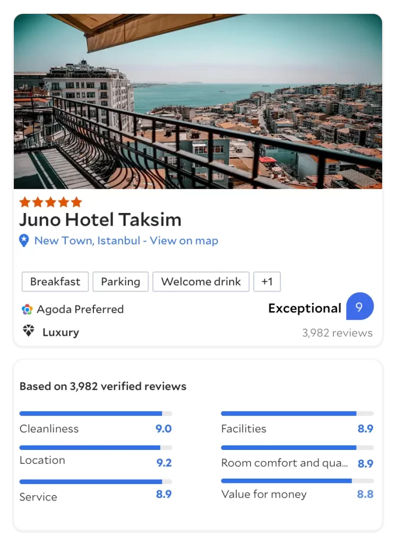Click the Welcome drink tag

point(201,282)
